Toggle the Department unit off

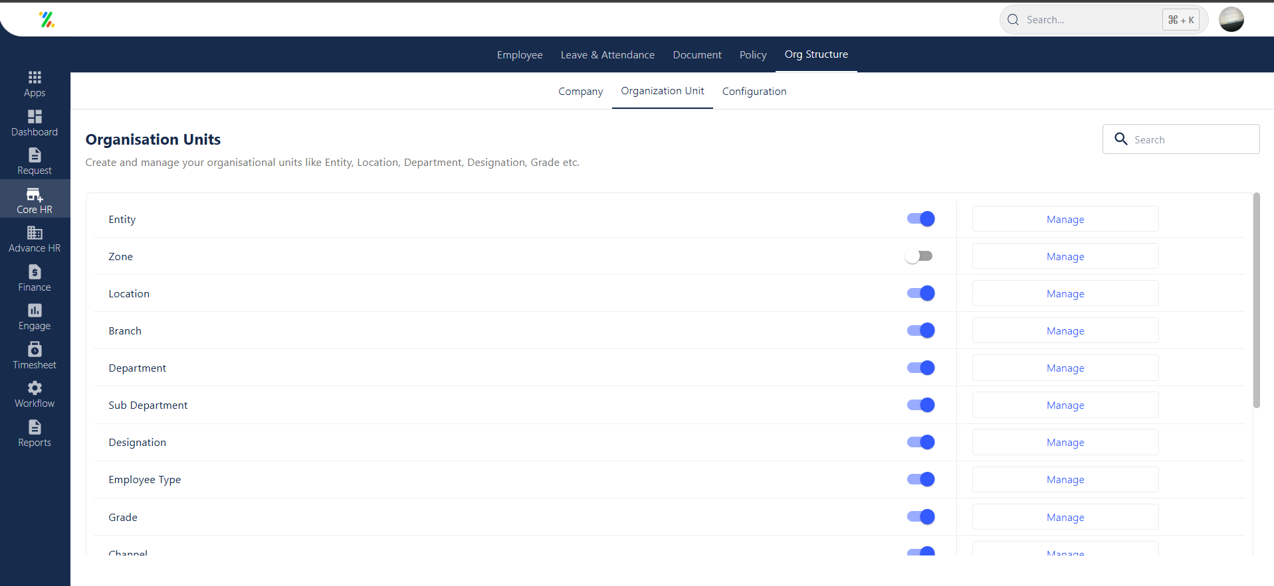(921, 368)
